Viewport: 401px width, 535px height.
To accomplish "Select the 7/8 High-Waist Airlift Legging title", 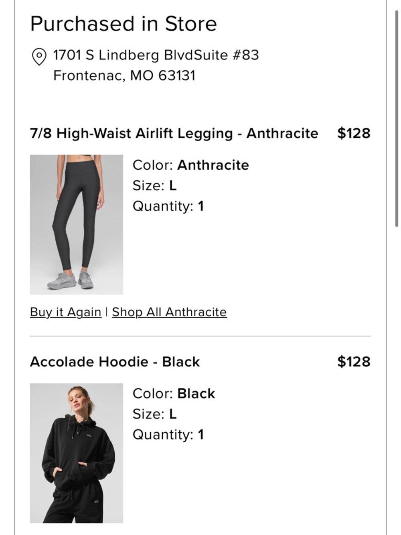I will click(174, 133).
